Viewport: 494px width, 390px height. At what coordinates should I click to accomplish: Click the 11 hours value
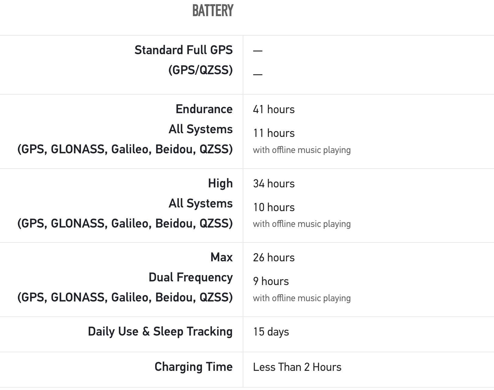(x=274, y=133)
